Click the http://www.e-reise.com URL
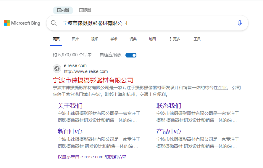Screen dimensions: 263x168 click(x=86, y=71)
